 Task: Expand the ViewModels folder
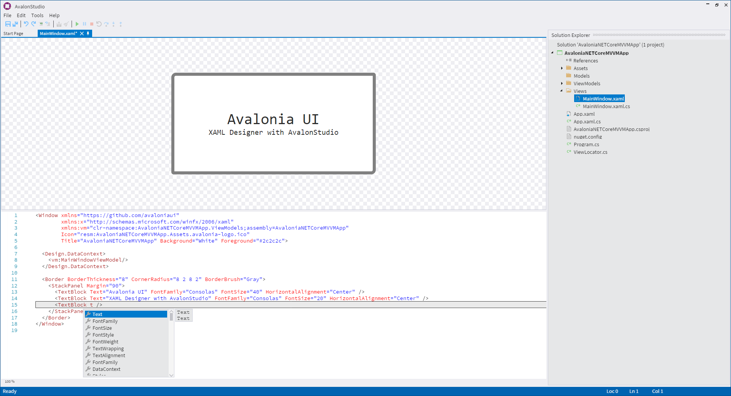562,83
